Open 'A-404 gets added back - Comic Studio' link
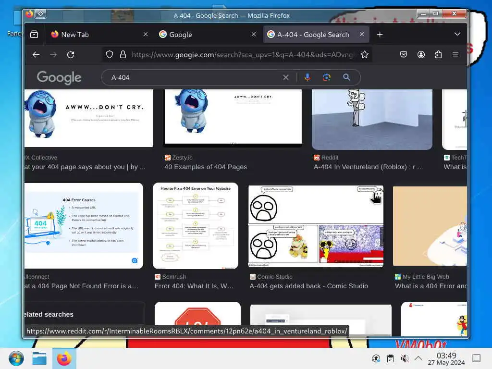The image size is (492, 369). tap(309, 286)
